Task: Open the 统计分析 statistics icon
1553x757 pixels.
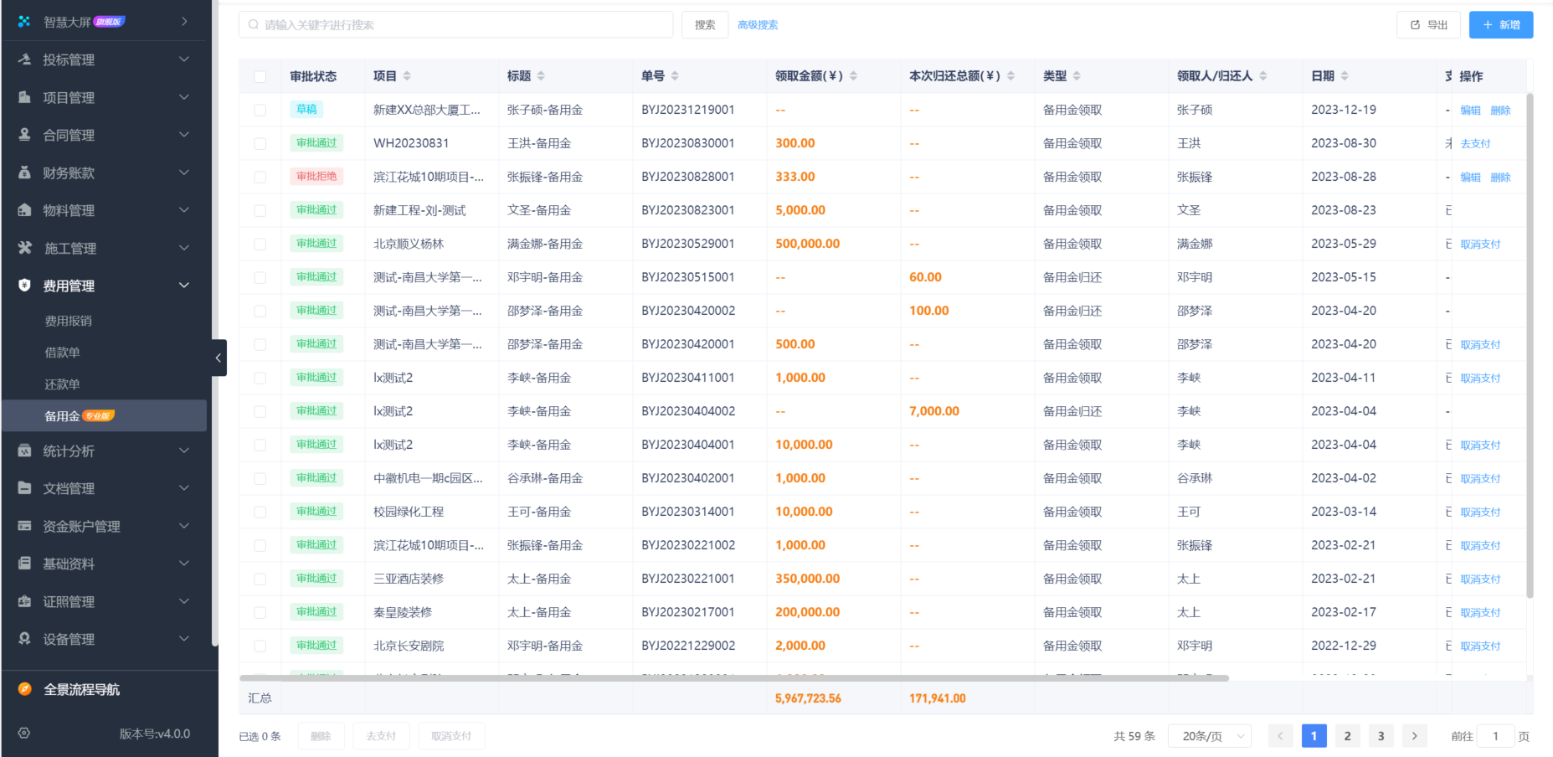Action: pos(23,451)
